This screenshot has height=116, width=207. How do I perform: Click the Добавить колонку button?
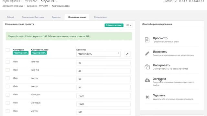[114, 25]
